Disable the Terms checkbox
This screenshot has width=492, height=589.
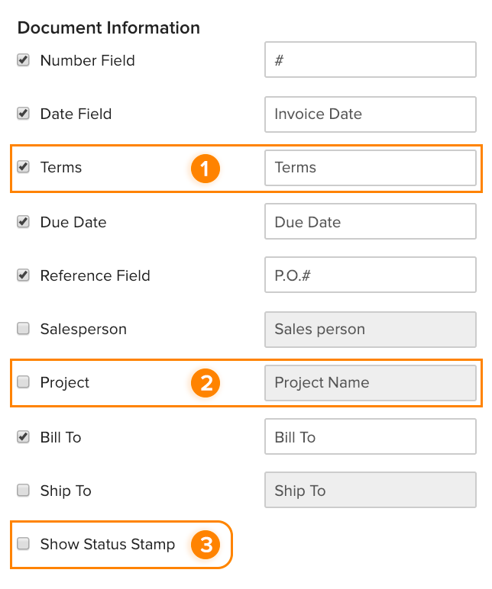[x=24, y=167]
